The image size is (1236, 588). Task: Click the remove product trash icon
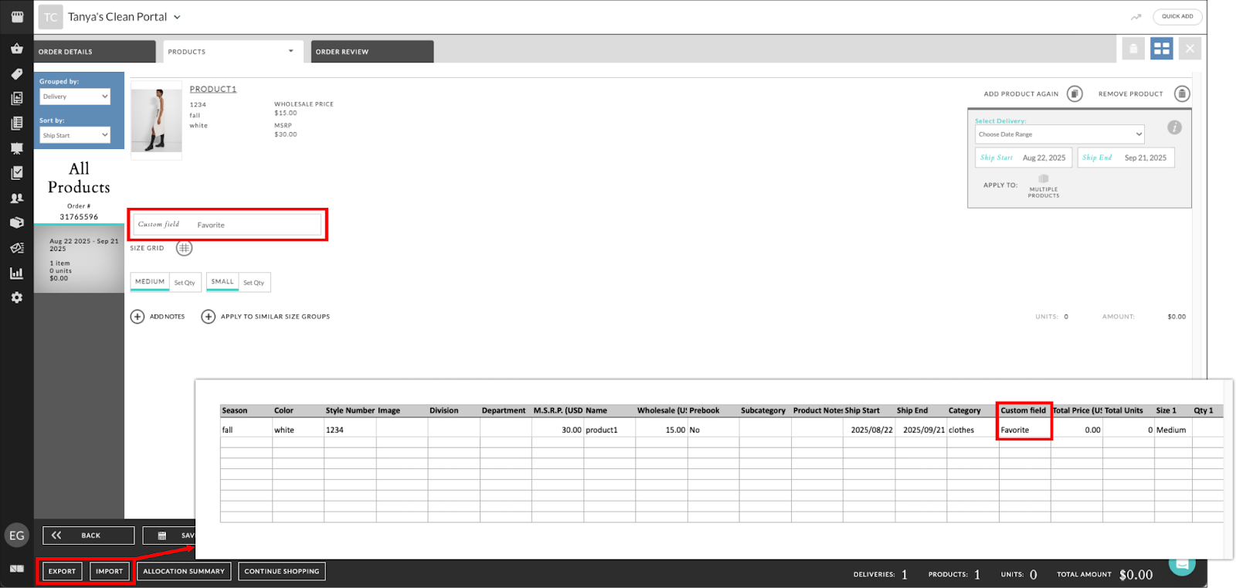click(x=1182, y=93)
